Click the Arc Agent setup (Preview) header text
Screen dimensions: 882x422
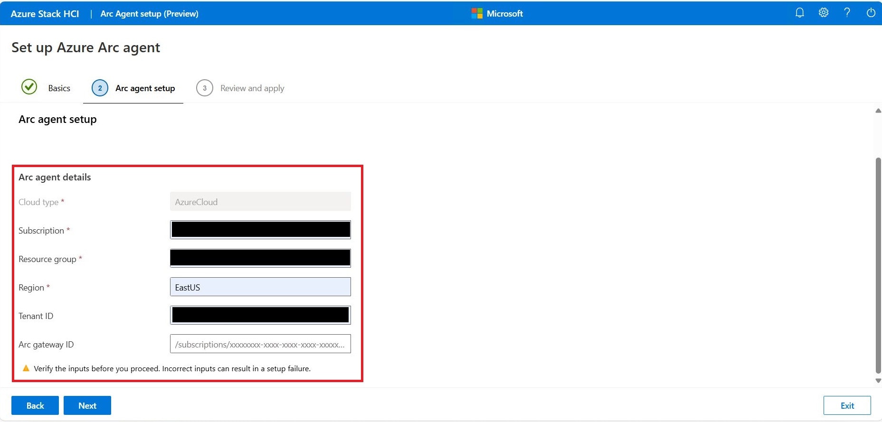click(150, 14)
